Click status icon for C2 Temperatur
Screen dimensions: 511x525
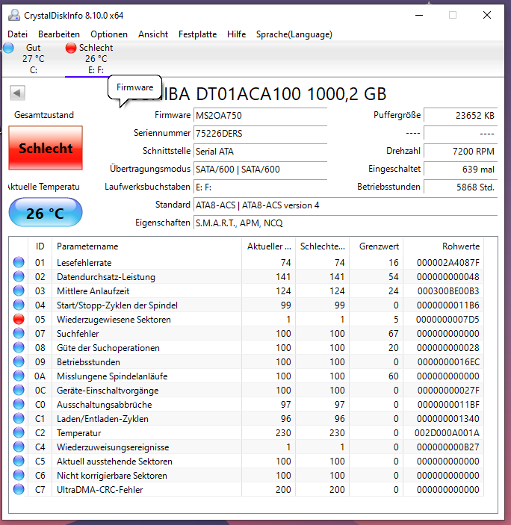19,432
